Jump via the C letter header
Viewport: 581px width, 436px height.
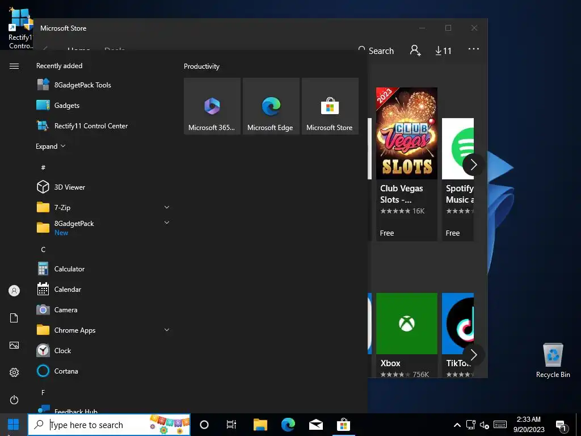[x=43, y=250]
